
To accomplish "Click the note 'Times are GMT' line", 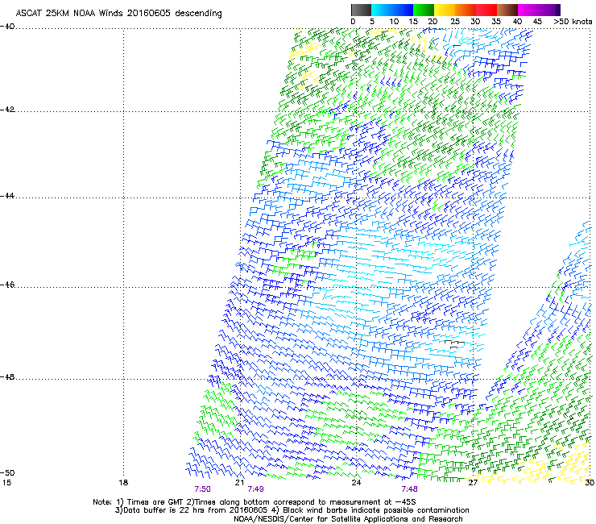I will (x=254, y=502).
